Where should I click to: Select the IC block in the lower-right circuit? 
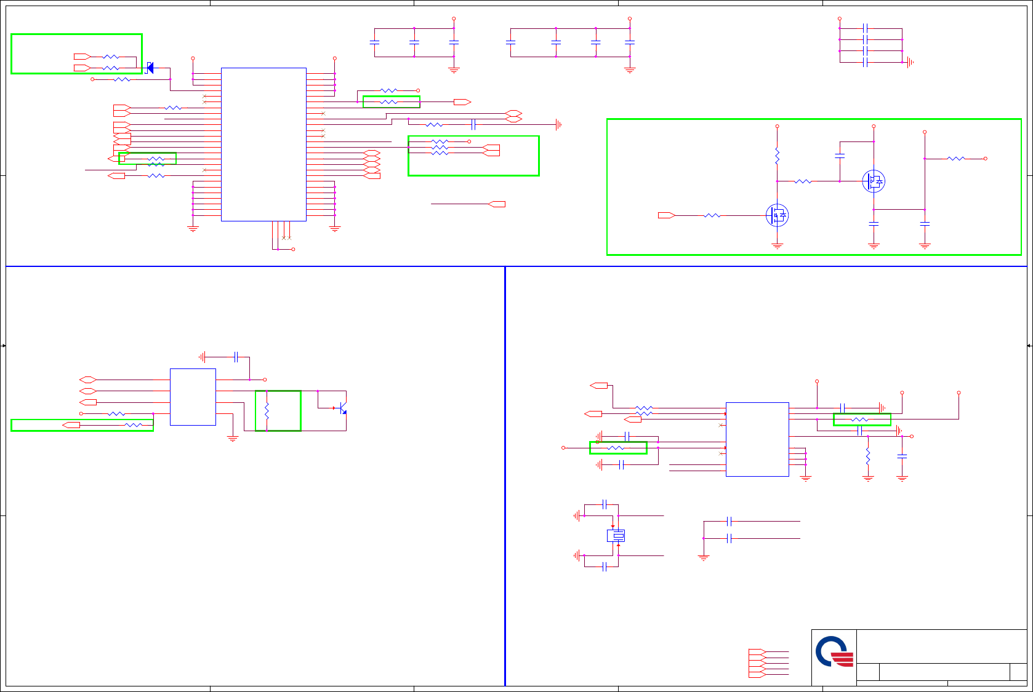757,439
